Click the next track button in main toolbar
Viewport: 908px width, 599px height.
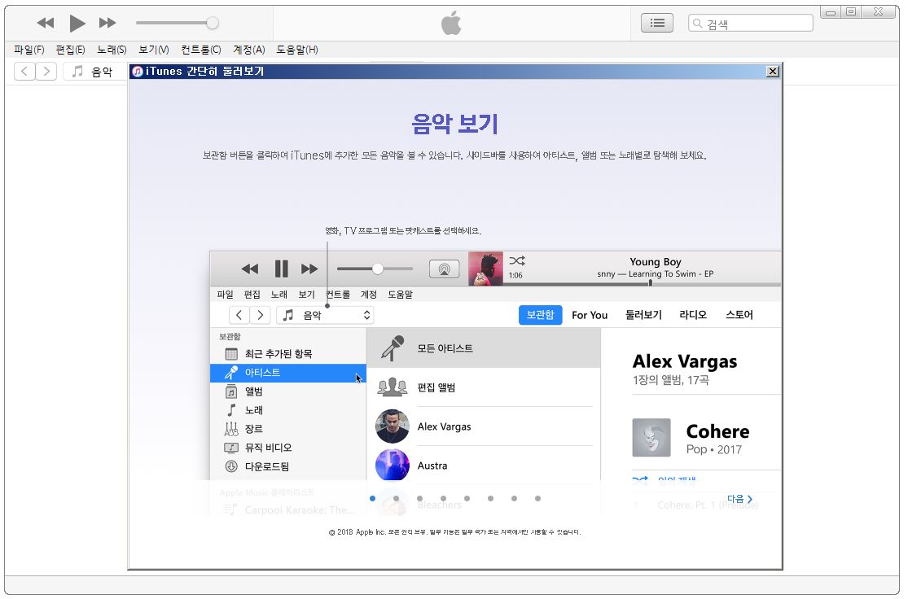point(107,23)
